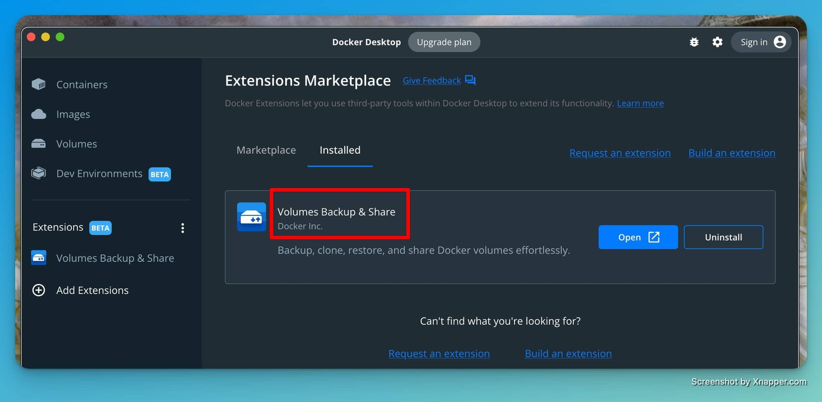Click the Give Feedback chat icon
Image resolution: width=822 pixels, height=402 pixels.
470,80
